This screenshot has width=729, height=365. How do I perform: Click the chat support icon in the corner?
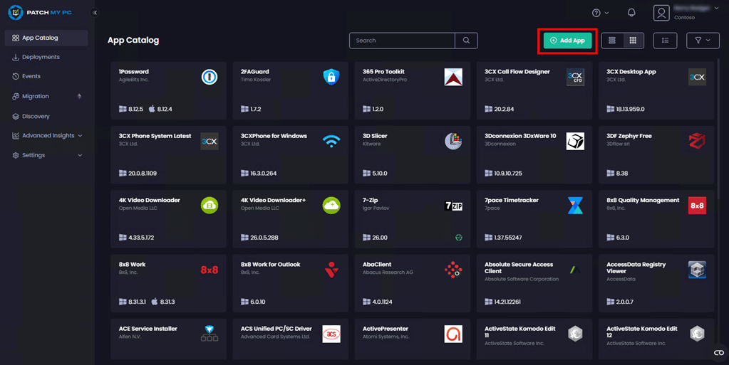[718, 353]
